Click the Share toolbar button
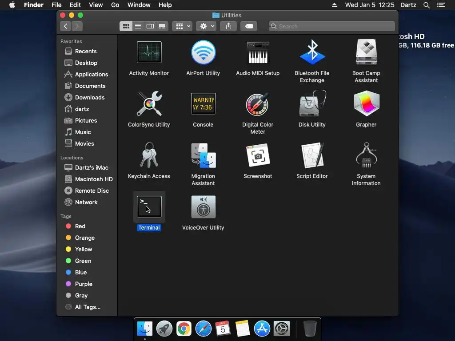This screenshot has height=341, width=455. click(x=228, y=26)
